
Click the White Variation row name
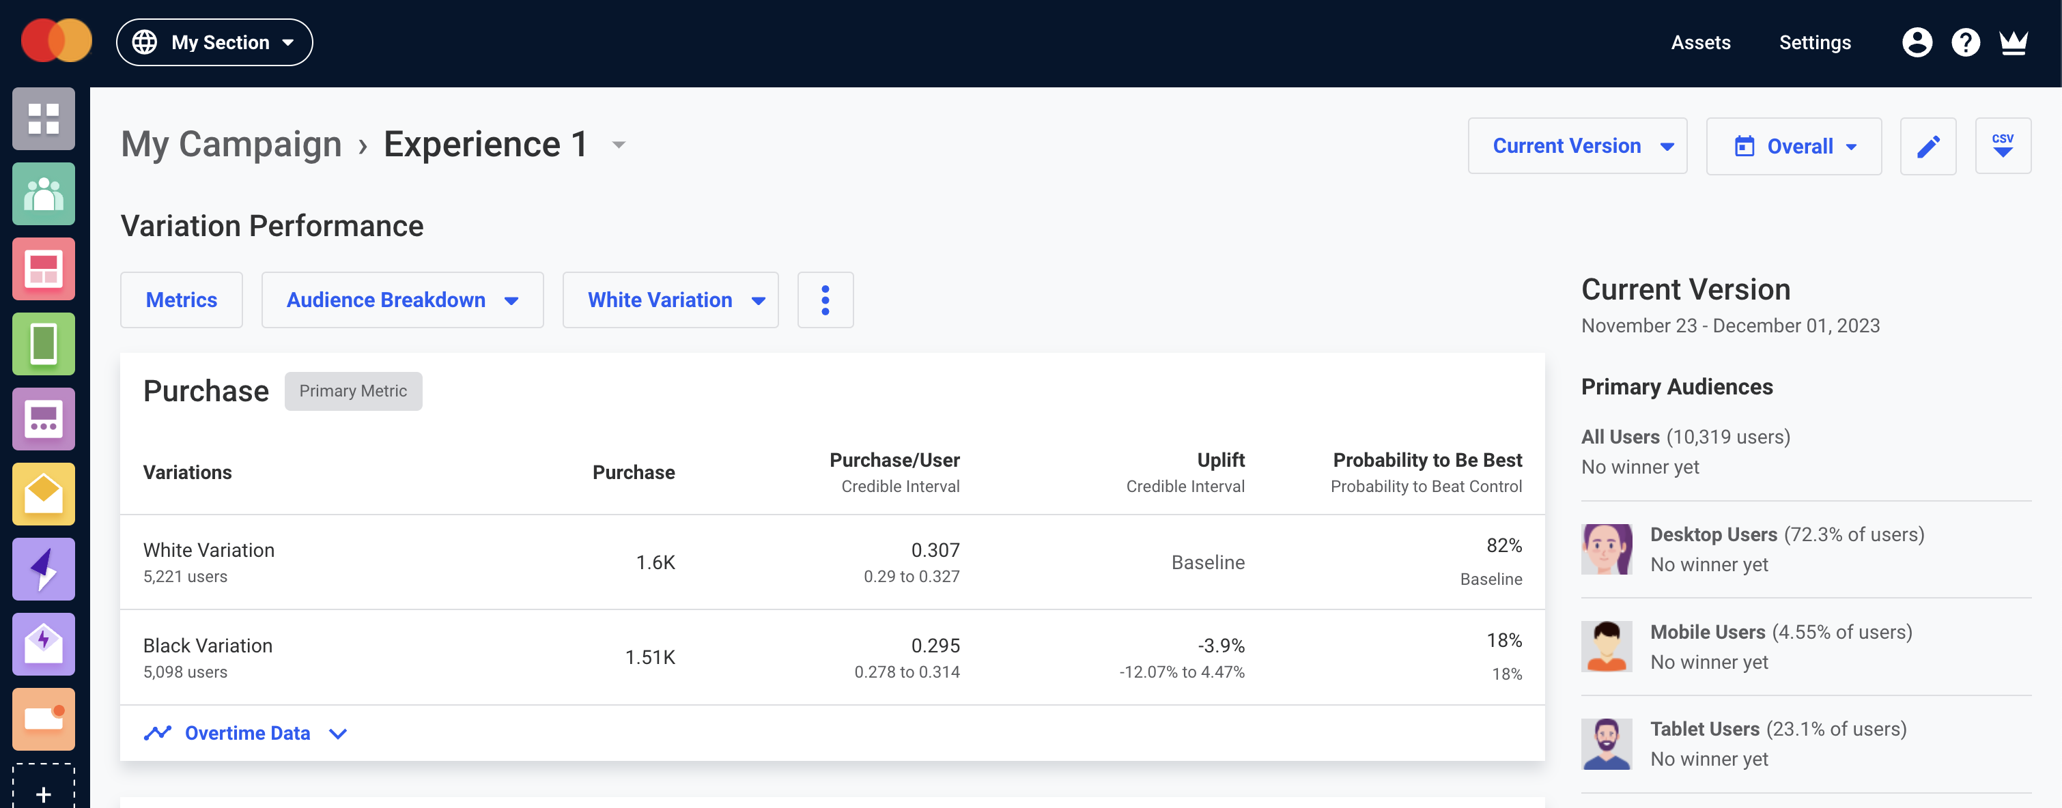209,551
